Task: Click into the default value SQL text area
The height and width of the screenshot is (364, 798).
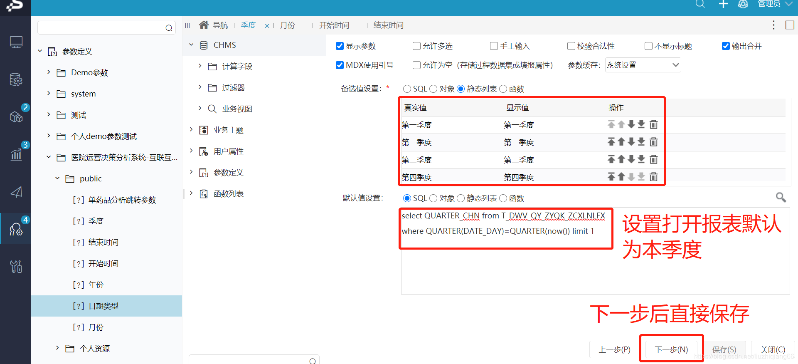Action: click(595, 251)
